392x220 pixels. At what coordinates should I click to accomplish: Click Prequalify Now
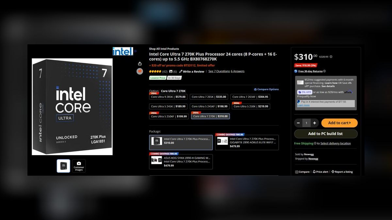[306, 96]
